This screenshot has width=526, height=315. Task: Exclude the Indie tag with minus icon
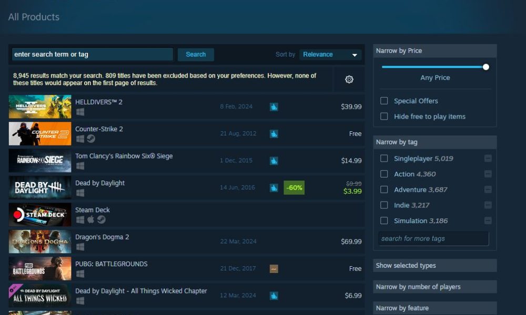click(x=488, y=205)
